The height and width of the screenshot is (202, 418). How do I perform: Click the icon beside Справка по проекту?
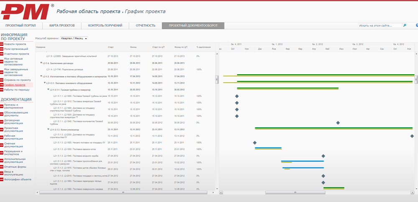[x=2, y=80]
